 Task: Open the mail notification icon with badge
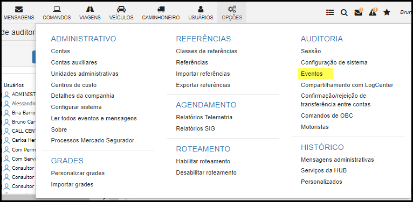pos(359,12)
